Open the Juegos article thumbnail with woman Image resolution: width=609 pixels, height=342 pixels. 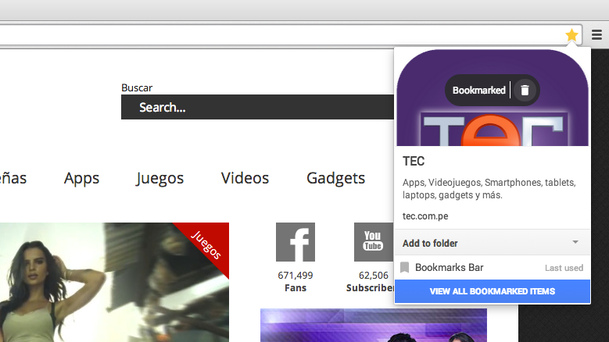[x=114, y=283]
